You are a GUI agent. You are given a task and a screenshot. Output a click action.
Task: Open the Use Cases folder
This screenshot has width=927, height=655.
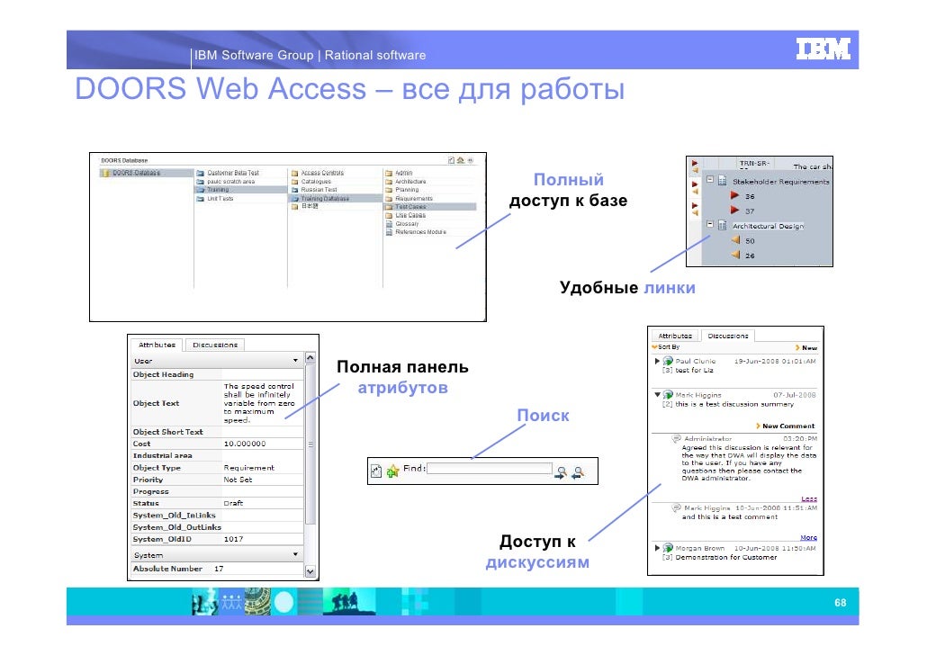(x=410, y=215)
